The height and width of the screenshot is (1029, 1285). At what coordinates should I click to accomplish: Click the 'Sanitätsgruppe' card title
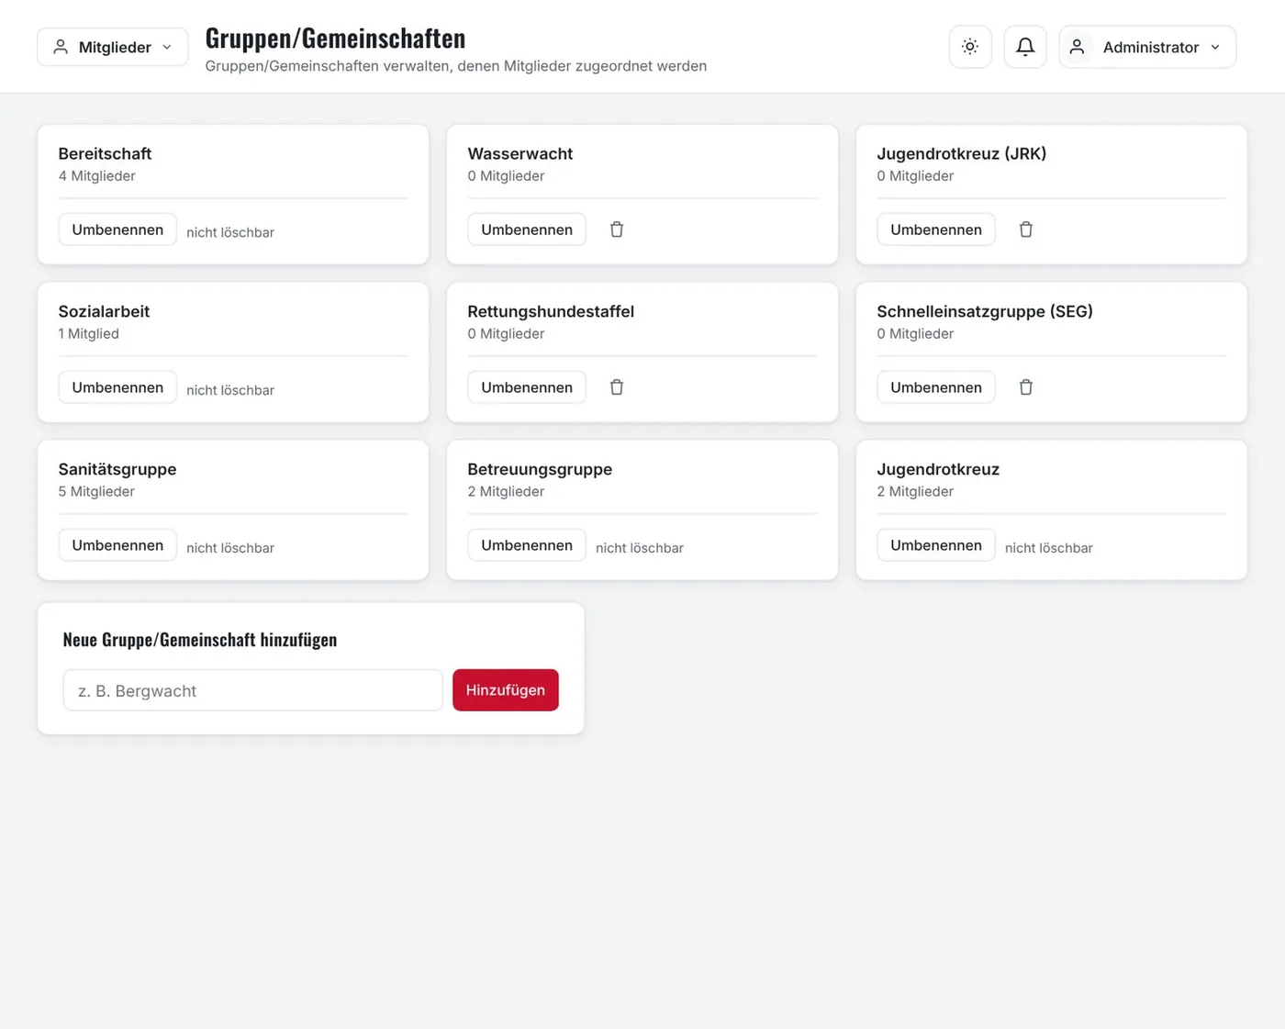click(x=117, y=469)
